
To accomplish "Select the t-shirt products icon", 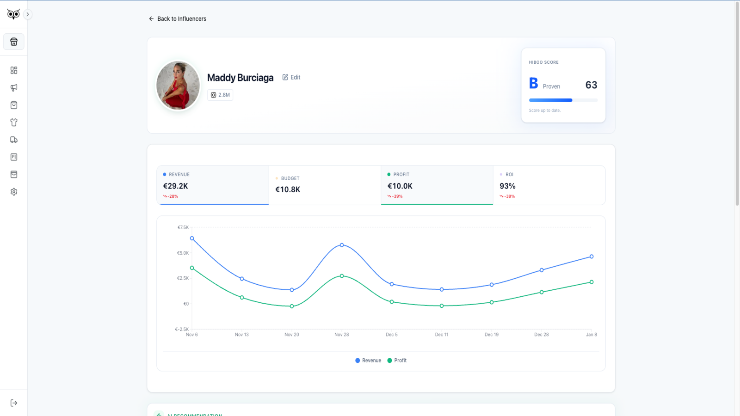I will click(13, 122).
